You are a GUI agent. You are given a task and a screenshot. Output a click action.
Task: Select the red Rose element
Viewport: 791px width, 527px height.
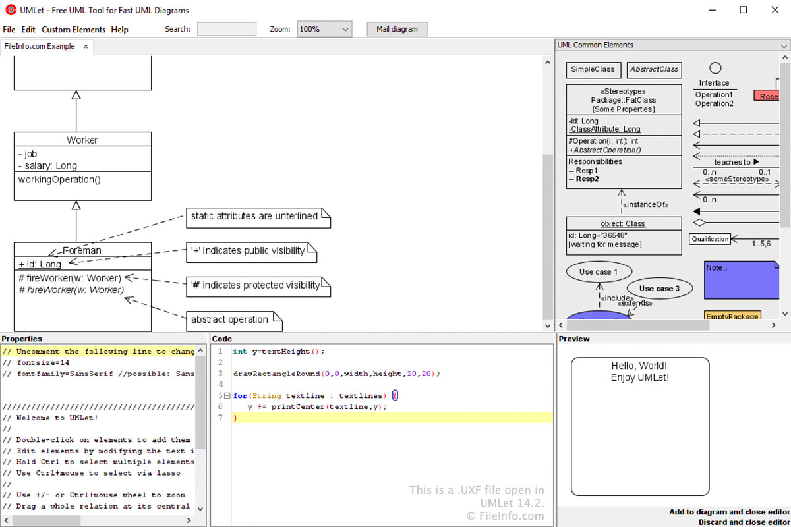coord(768,96)
